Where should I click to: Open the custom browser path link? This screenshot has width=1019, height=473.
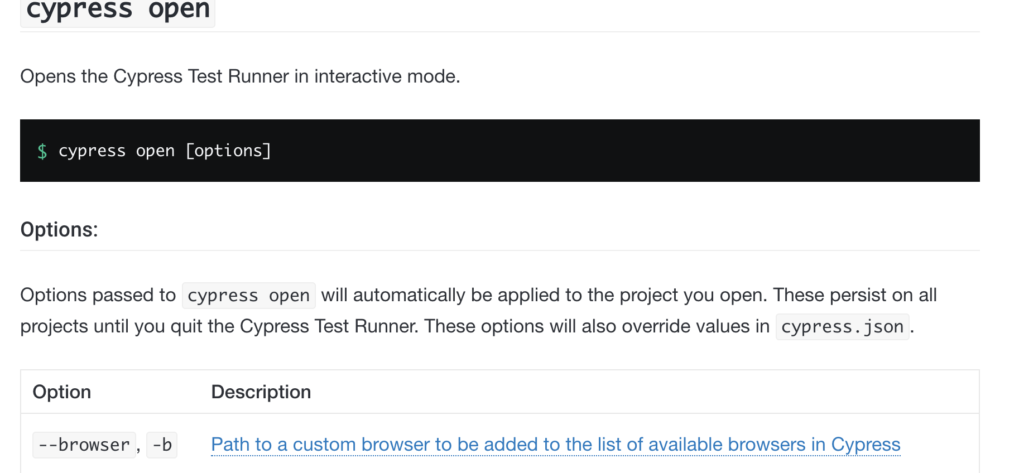coord(555,445)
